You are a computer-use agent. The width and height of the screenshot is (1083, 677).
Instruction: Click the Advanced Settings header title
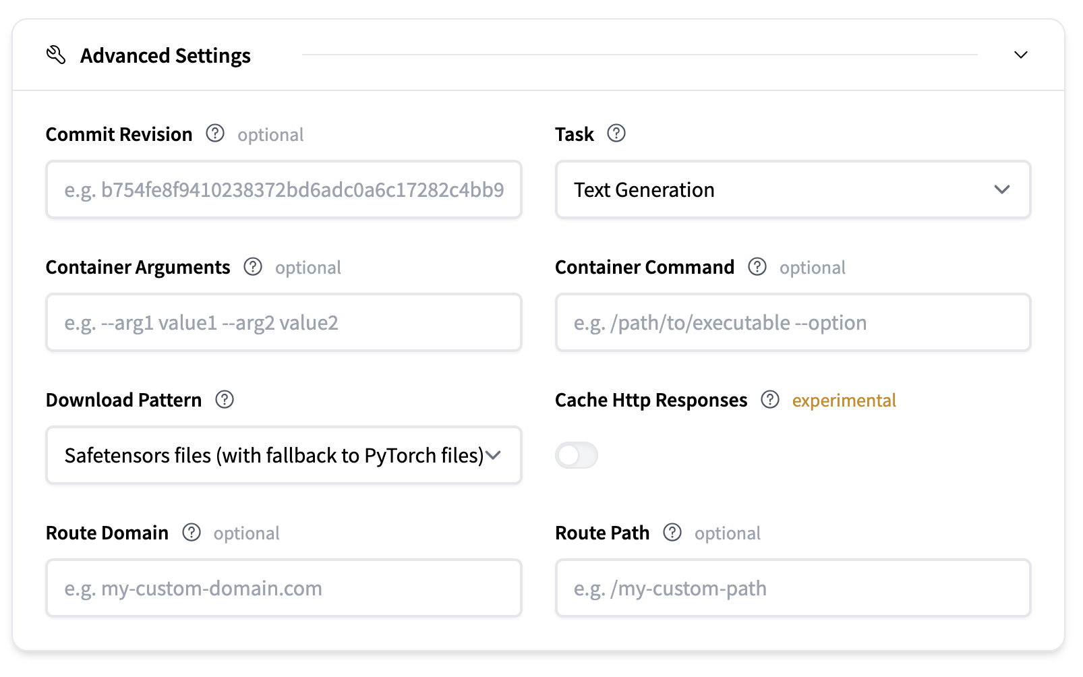[165, 55]
